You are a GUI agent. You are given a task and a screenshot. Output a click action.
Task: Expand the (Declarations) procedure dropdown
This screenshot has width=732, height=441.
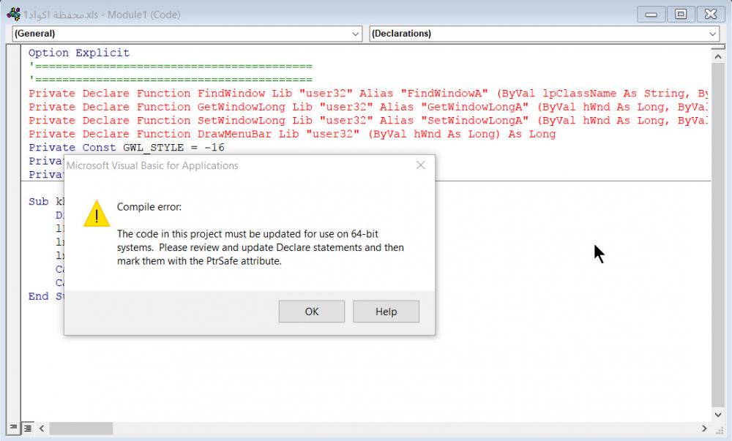point(713,34)
